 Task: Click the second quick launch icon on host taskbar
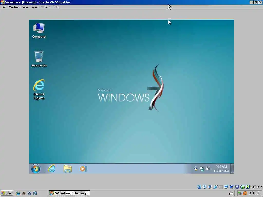click(24, 193)
